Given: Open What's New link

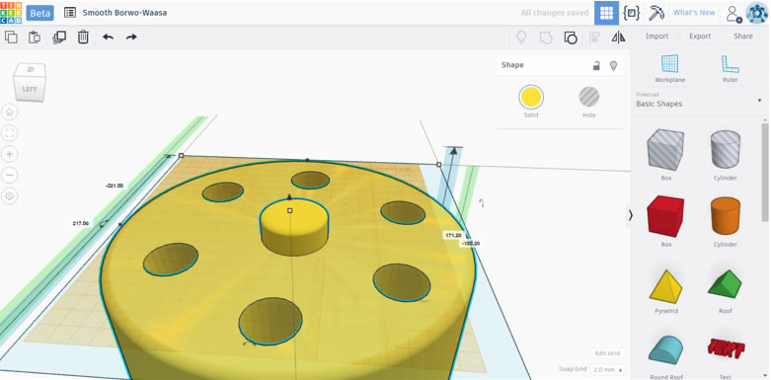Looking at the screenshot, I should click(694, 13).
